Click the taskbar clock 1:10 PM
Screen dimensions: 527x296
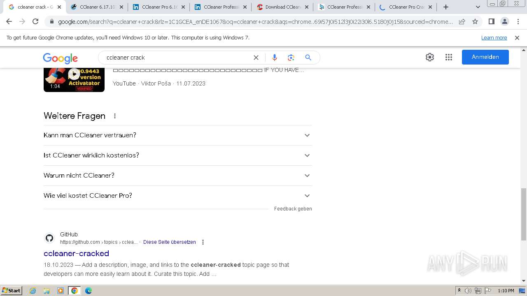[506, 291]
